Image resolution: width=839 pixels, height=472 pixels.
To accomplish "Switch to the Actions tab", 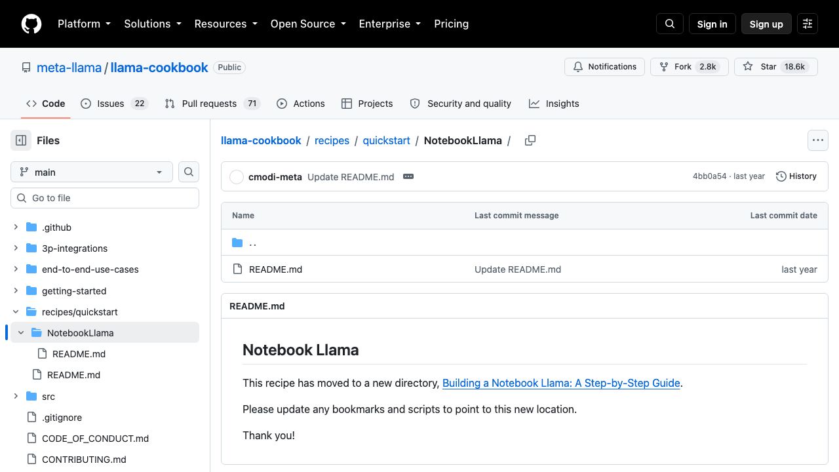I will tap(300, 104).
